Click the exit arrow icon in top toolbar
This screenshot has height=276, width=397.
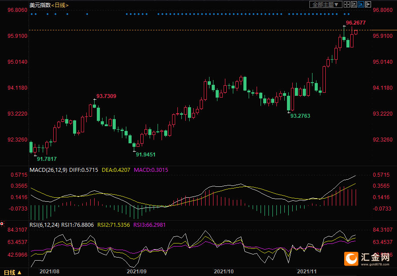pos(368,4)
